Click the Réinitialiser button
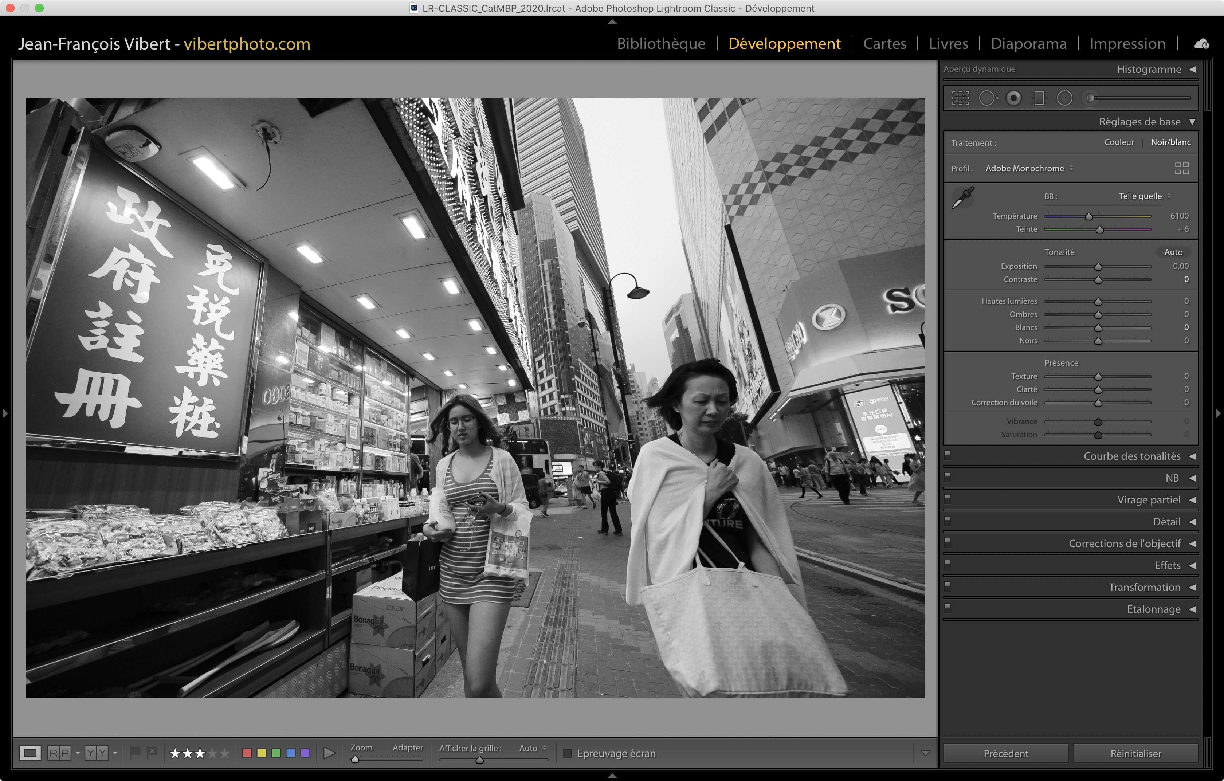The width and height of the screenshot is (1224, 781). (x=1135, y=753)
